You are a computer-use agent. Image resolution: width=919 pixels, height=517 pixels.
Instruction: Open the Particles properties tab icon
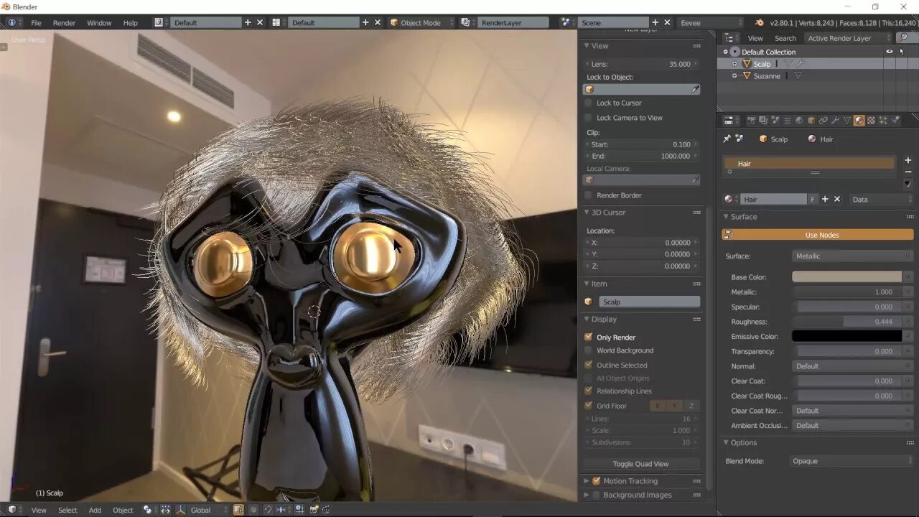click(883, 121)
